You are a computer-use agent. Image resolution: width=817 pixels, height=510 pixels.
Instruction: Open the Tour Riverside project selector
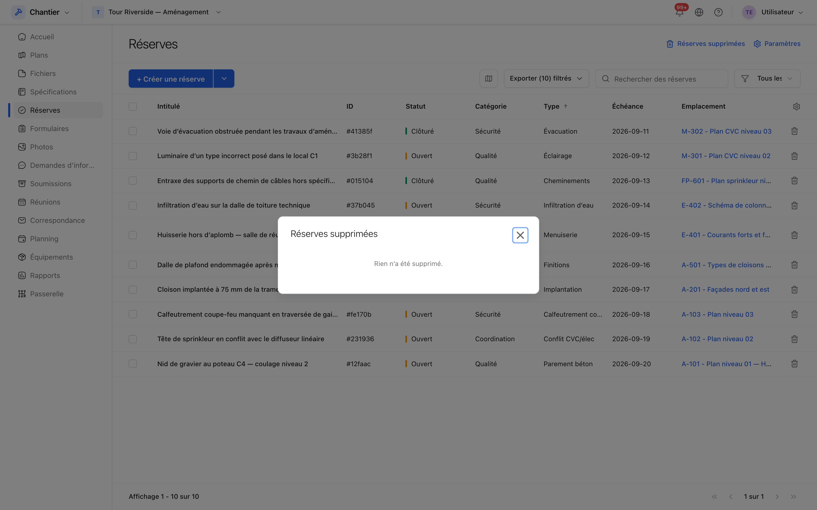coord(157,12)
